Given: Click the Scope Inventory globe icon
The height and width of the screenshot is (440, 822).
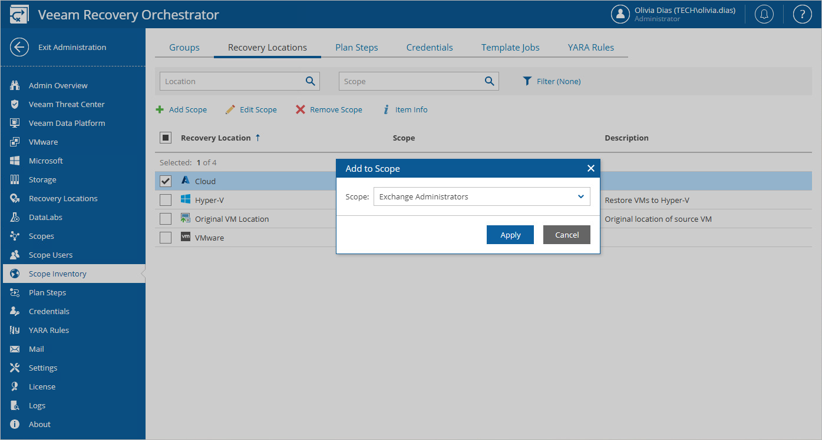Looking at the screenshot, I should pyautogui.click(x=15, y=274).
